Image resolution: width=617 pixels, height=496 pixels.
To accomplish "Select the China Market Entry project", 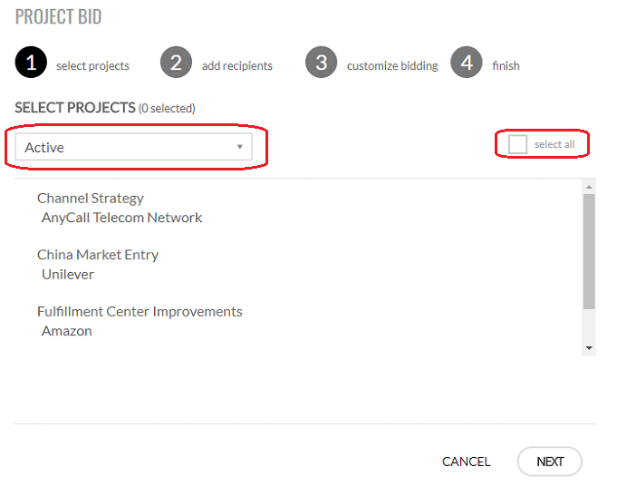I will tap(98, 255).
